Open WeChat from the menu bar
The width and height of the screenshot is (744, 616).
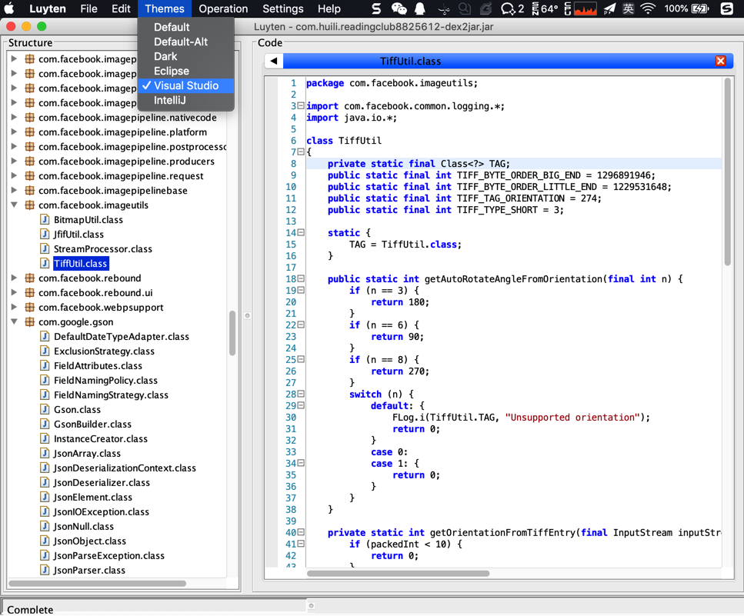399,8
